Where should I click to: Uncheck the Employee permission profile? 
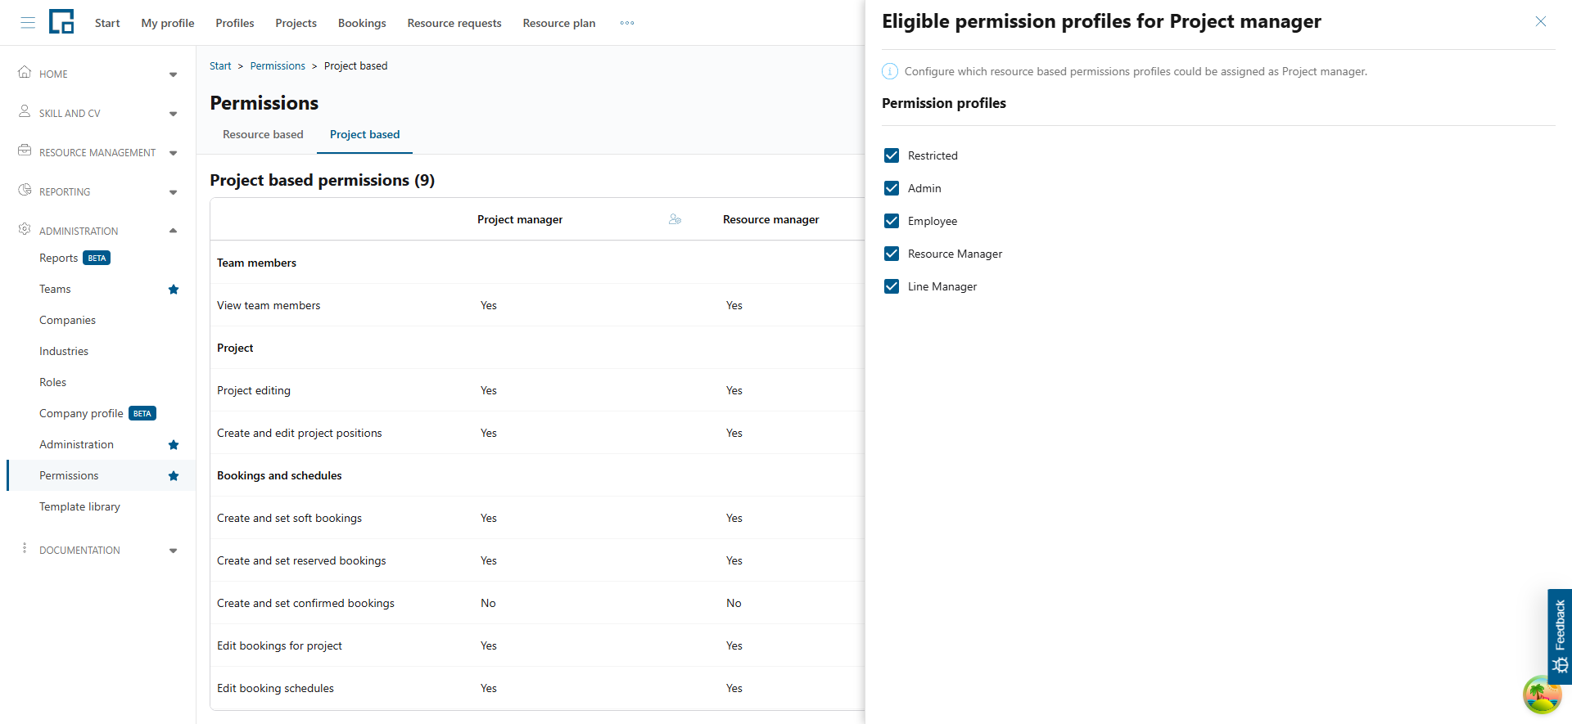892,221
